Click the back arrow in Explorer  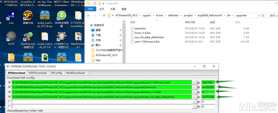coord(89,16)
